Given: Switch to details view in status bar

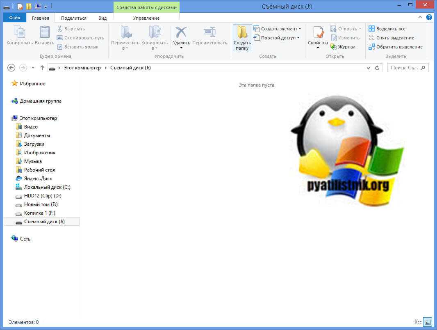Looking at the screenshot, I should click(418, 322).
